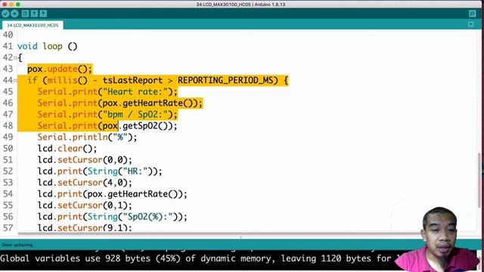
Task: Click the text 'void loop ()'
Action: click(x=47, y=46)
